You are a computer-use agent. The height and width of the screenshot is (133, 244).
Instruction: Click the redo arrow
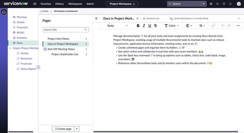point(229,26)
